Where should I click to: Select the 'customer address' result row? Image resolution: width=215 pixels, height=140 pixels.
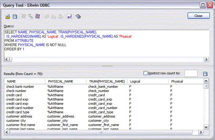(19, 116)
